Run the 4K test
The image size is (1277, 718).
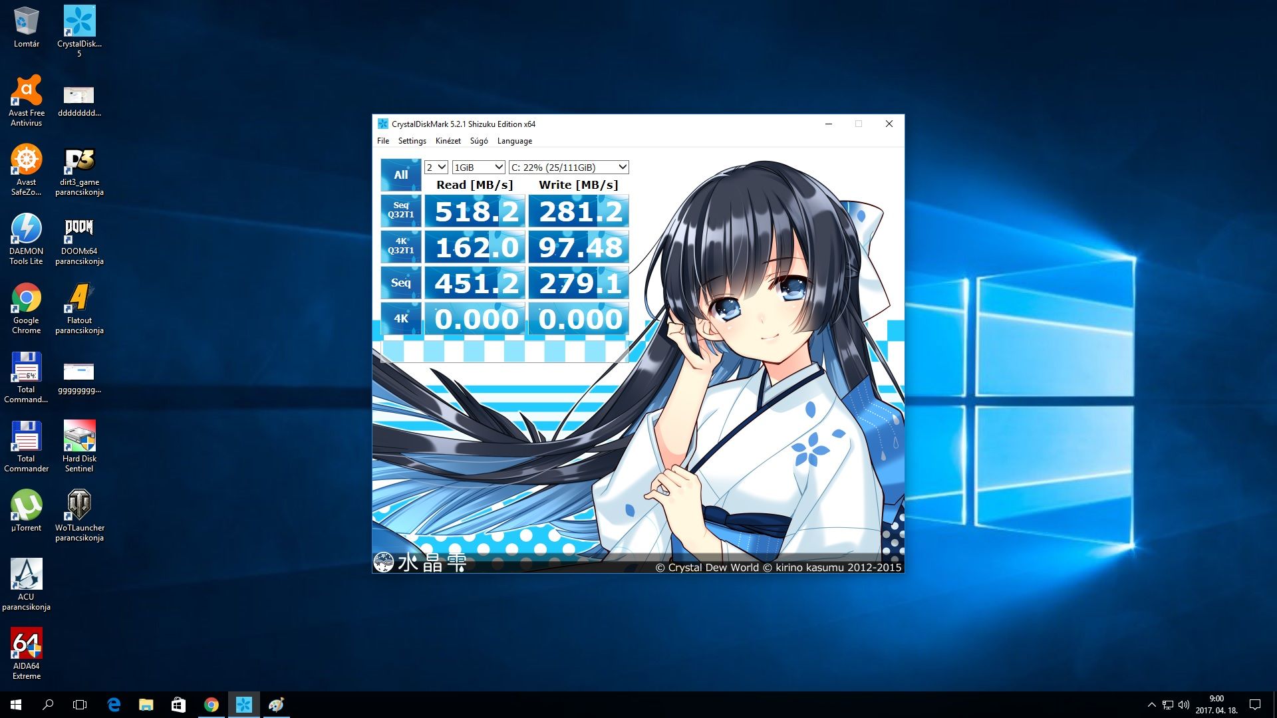(x=401, y=318)
